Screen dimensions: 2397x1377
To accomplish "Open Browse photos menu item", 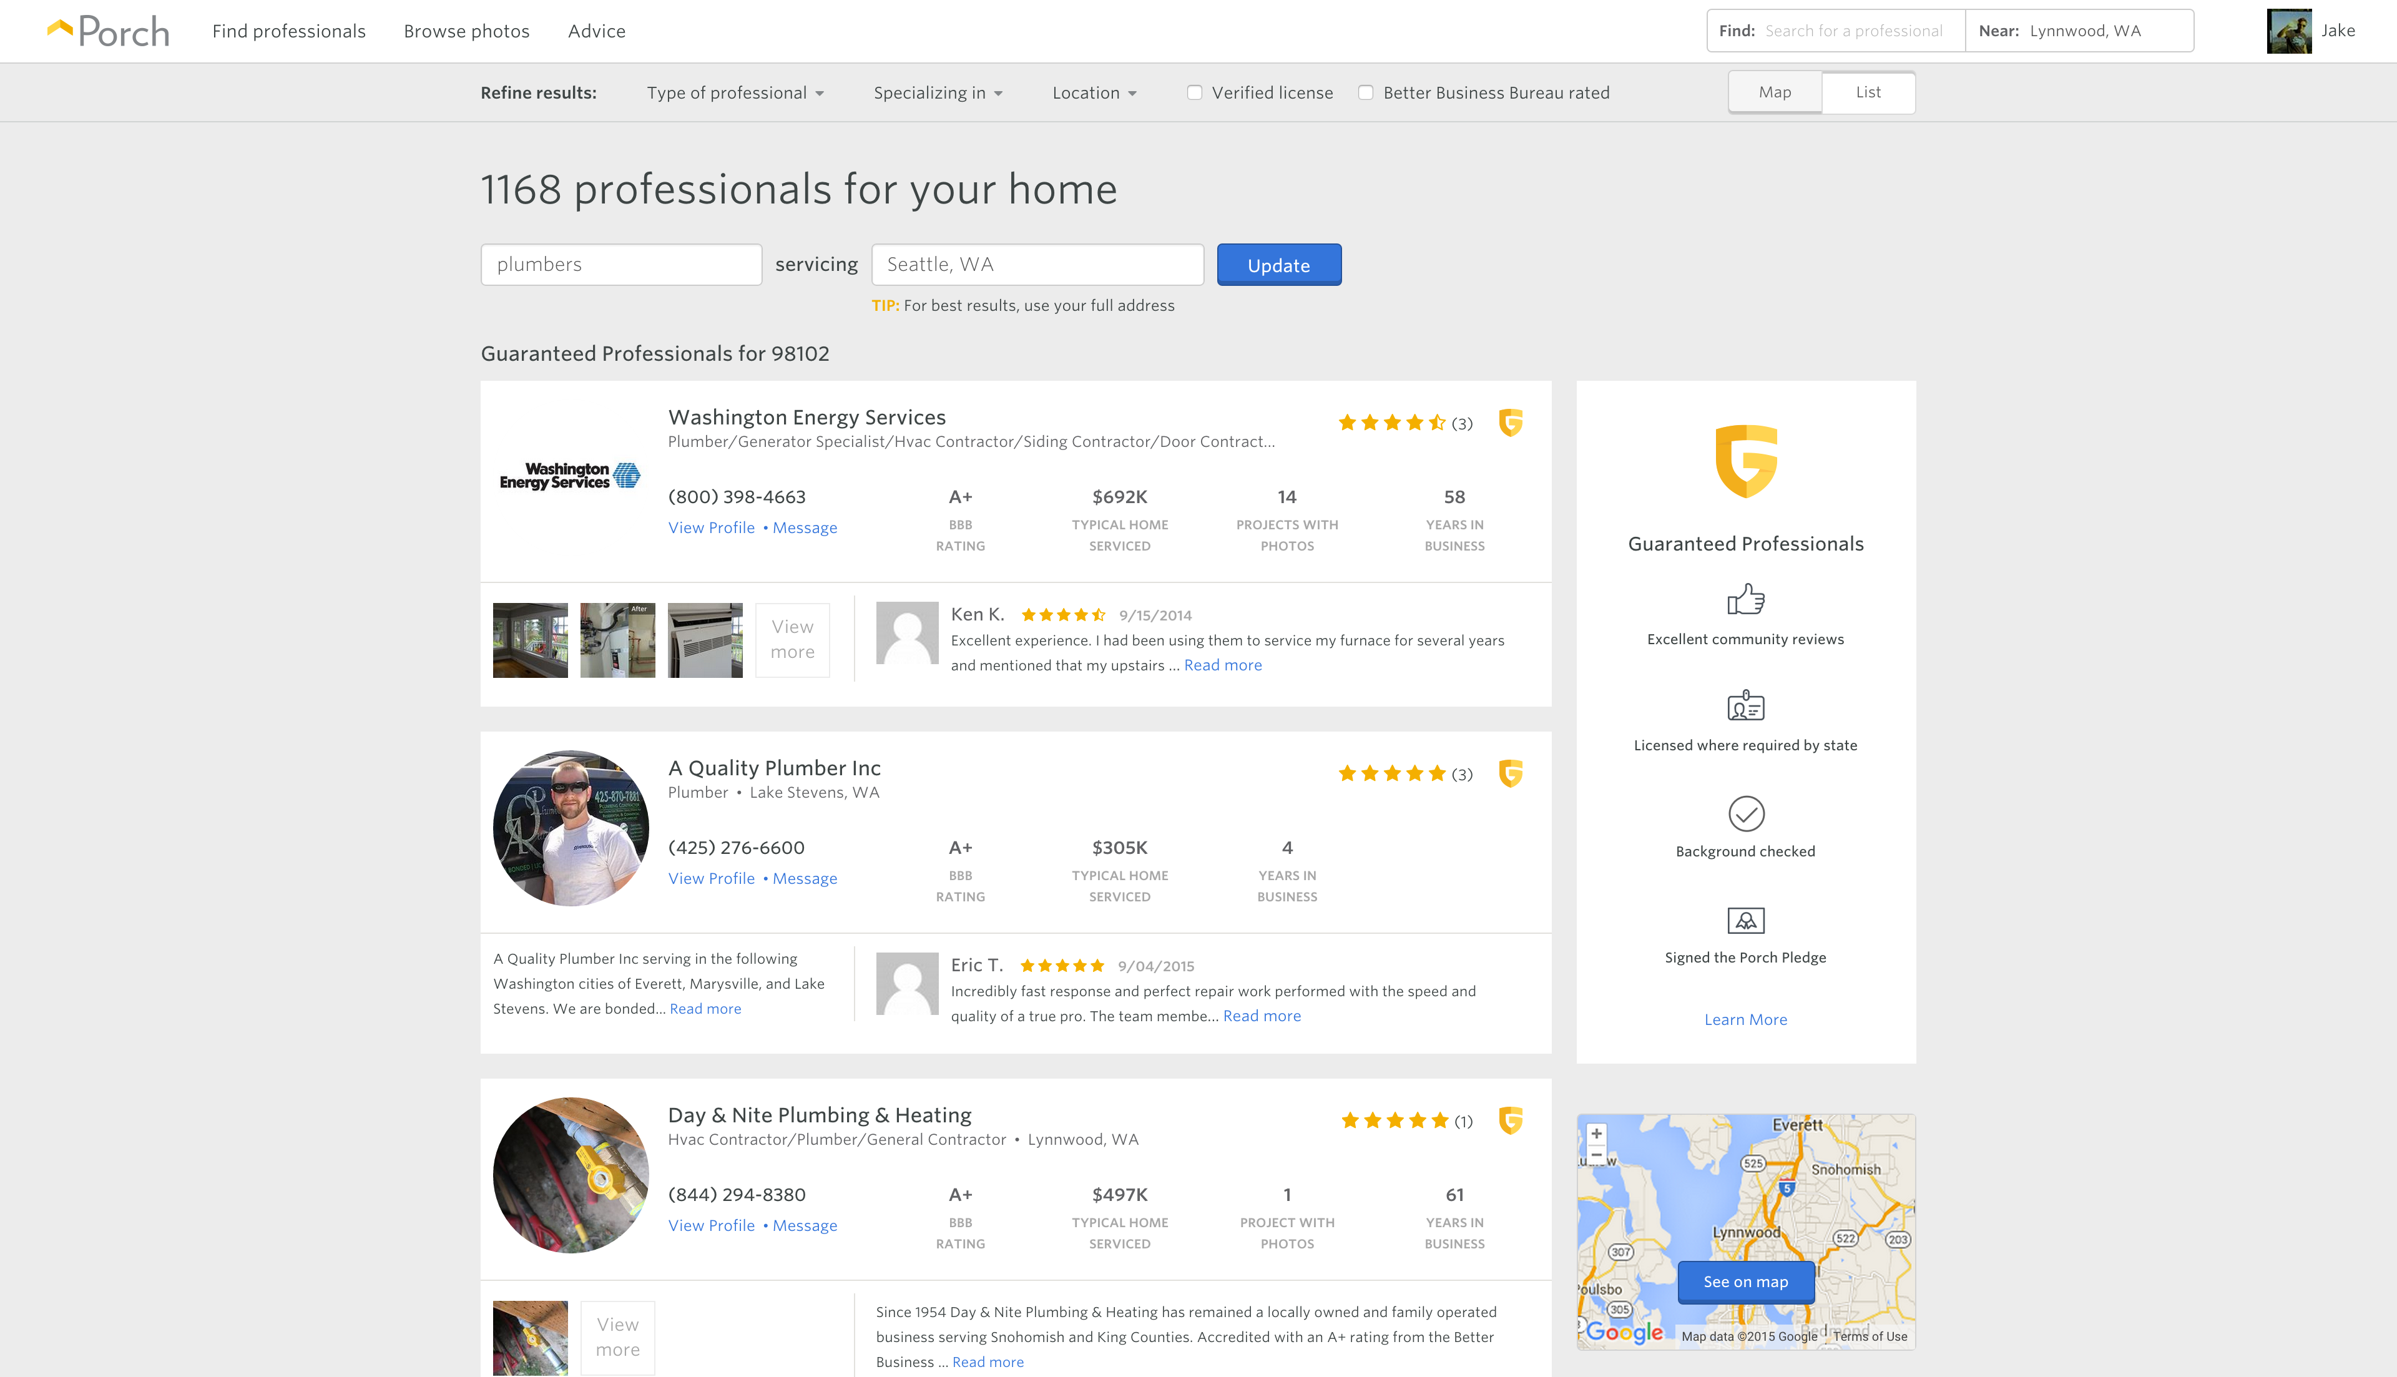I will tap(466, 31).
